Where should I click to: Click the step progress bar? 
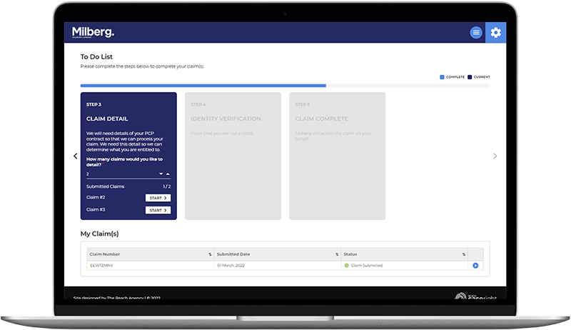coord(285,86)
